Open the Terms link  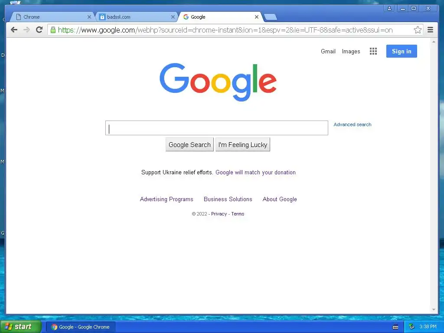[238, 214]
